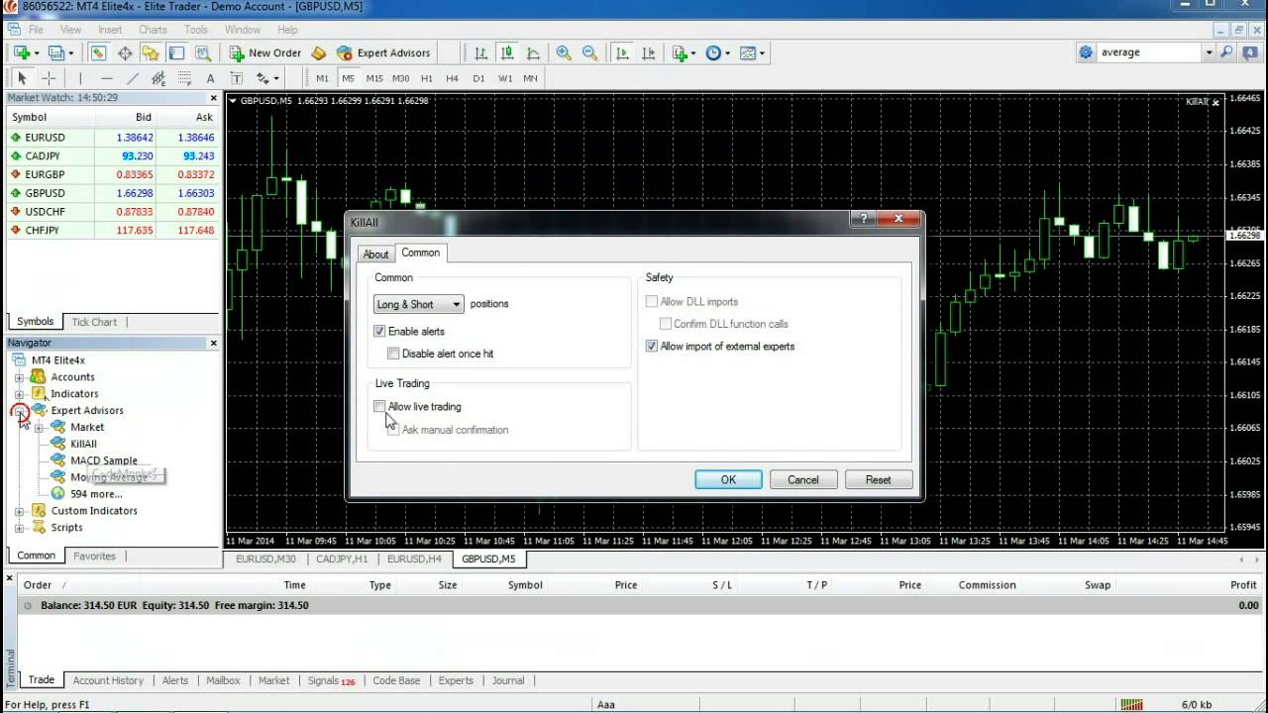Select the trendline drawing tool
The width and height of the screenshot is (1268, 713).
pyautogui.click(x=132, y=78)
